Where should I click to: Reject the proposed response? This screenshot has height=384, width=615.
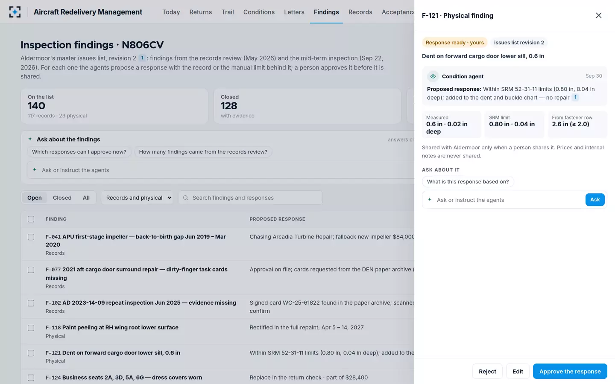point(487,371)
